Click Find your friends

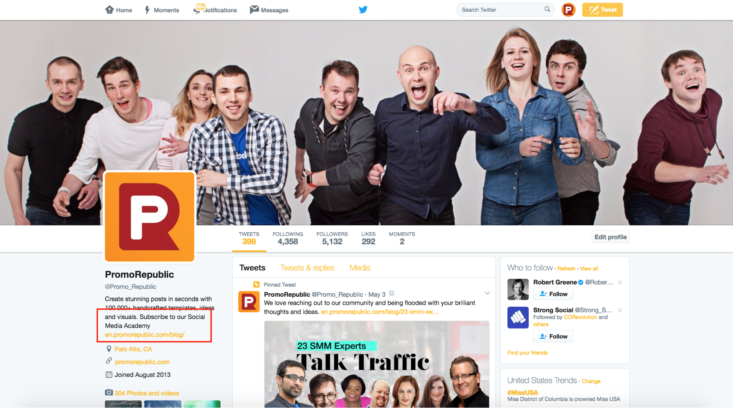527,353
